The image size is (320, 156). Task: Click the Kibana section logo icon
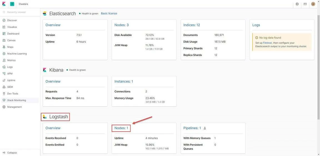[x=45, y=70]
